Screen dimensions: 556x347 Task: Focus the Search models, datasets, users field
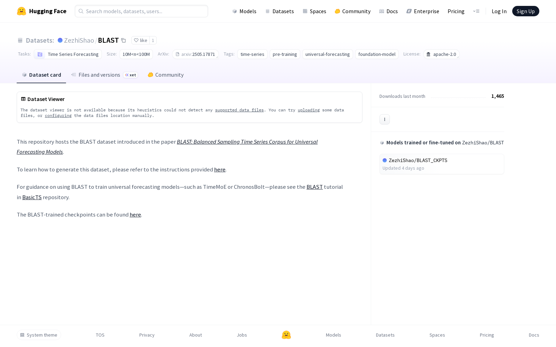pyautogui.click(x=141, y=11)
